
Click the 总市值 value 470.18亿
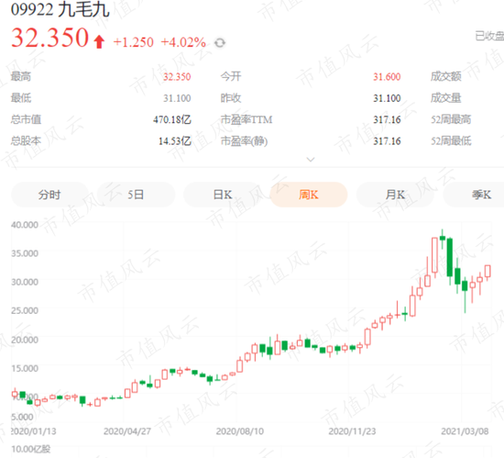[172, 119]
